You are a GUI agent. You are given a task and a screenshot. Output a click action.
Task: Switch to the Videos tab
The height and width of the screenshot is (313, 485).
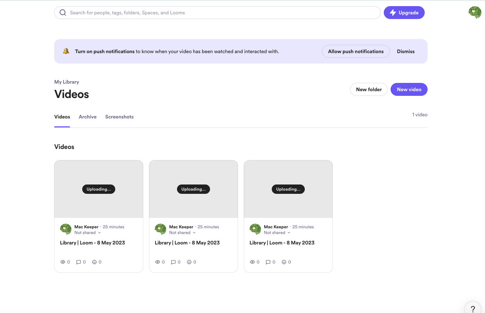(62, 117)
